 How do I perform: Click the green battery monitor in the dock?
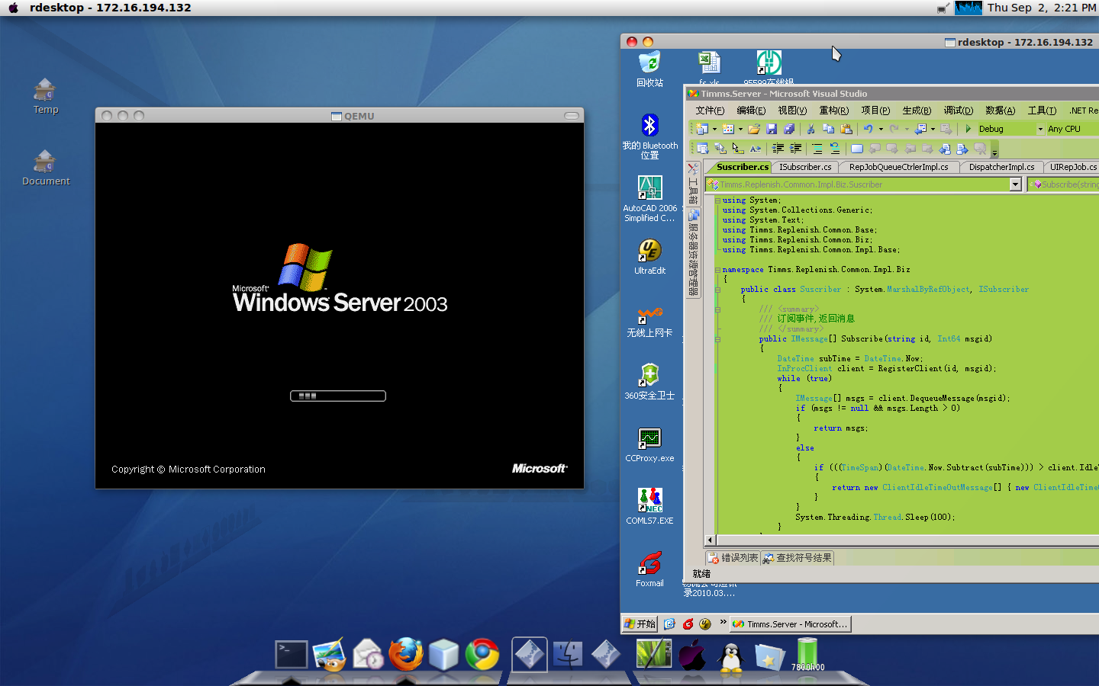(x=807, y=655)
